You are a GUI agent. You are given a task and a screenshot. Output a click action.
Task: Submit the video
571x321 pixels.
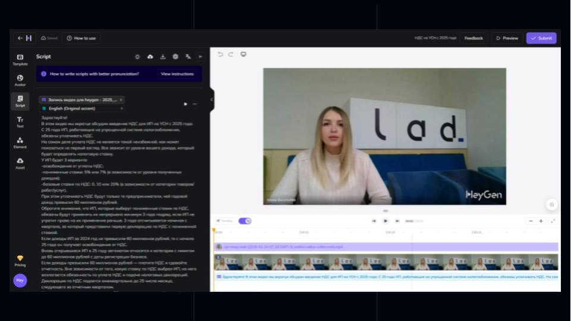[x=541, y=38]
